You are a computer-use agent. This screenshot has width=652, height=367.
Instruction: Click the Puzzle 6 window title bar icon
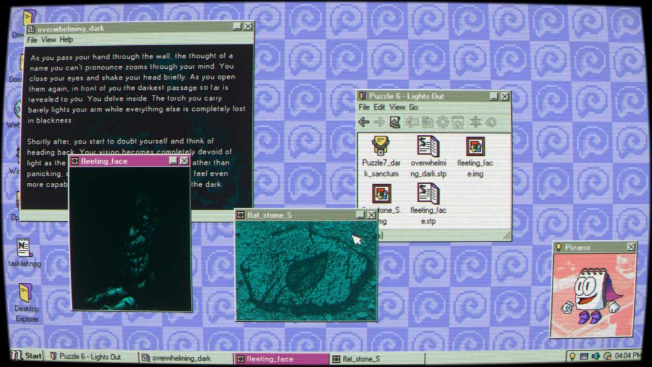pos(362,96)
